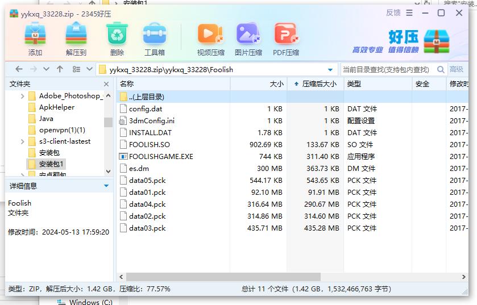Click the 高级 advanced search link
The height and width of the screenshot is (305, 477).
click(457, 69)
